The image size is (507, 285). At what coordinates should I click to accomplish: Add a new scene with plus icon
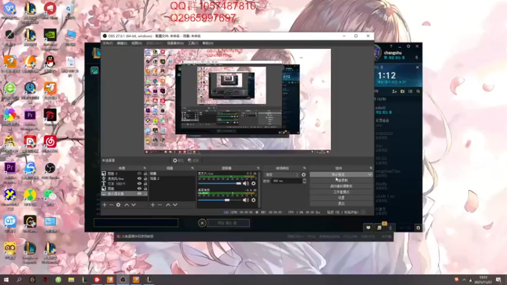coord(153,205)
